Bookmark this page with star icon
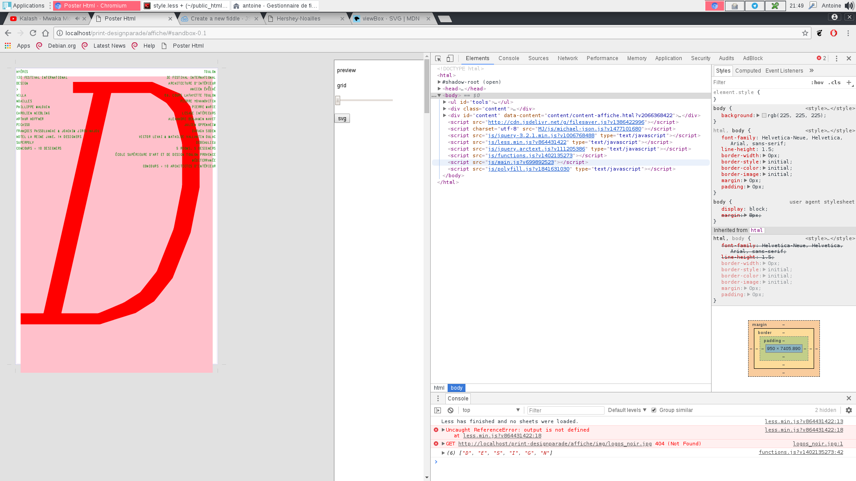 [x=805, y=33]
